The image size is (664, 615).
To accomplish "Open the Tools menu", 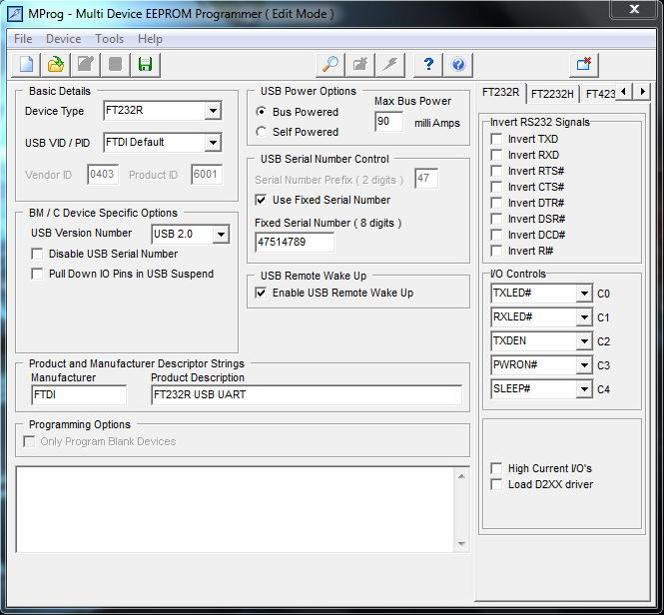I will click(109, 39).
